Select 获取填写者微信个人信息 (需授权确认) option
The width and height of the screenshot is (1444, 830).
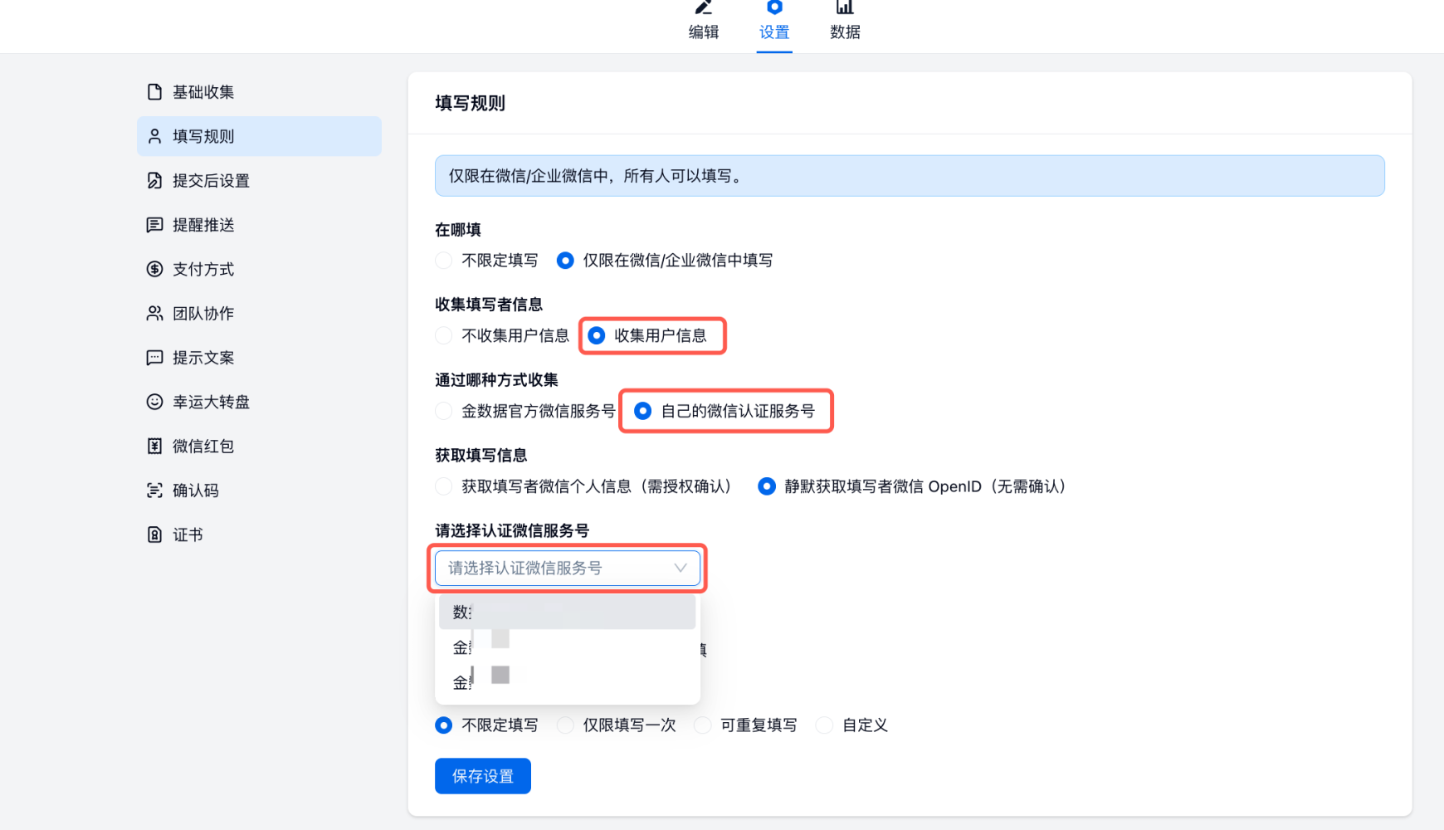point(444,486)
